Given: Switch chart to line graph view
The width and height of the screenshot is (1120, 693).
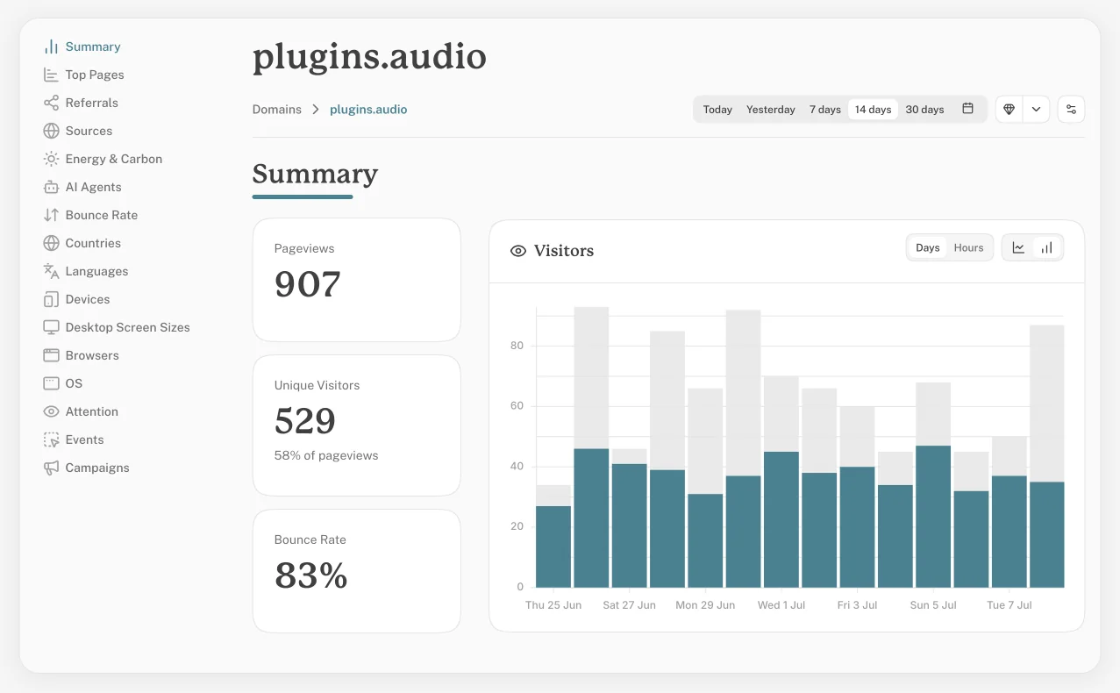Looking at the screenshot, I should [1018, 247].
